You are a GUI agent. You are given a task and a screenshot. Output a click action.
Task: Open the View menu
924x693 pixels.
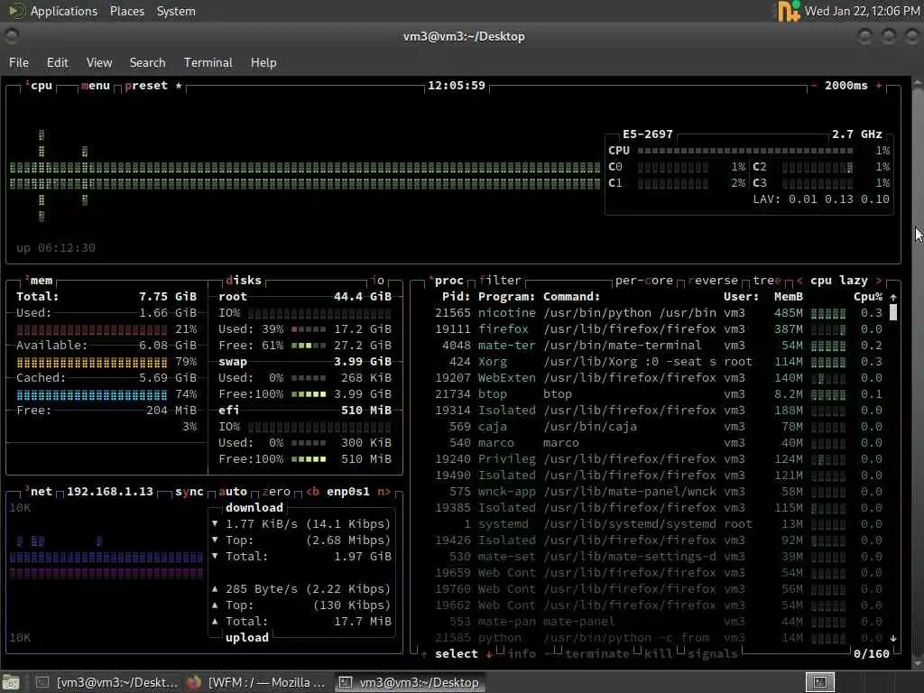tap(99, 62)
